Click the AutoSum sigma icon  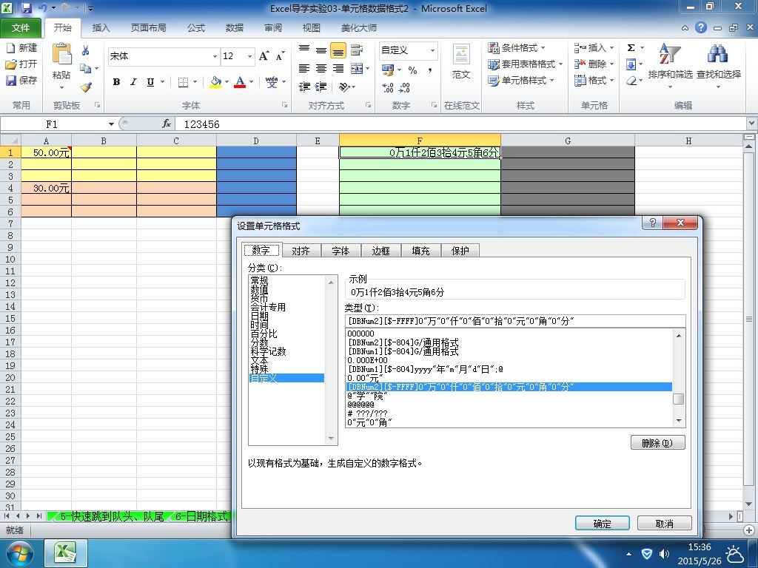pos(631,48)
